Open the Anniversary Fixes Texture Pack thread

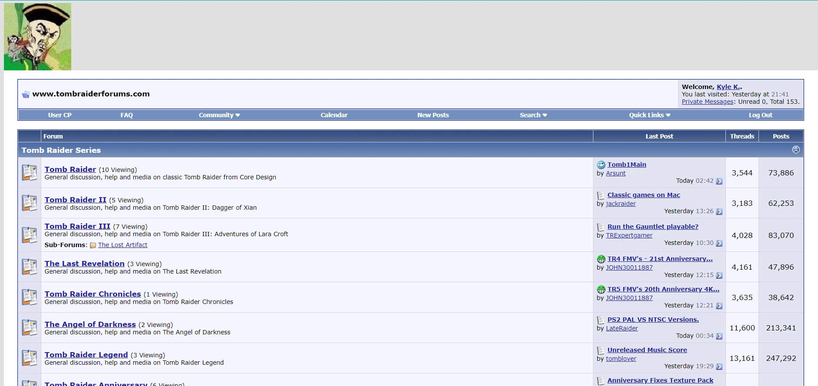coord(660,380)
